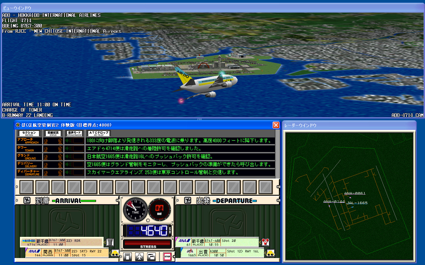
Task: Click the yellow taxi icon beside ANA 144 strip
Action: point(115,253)
